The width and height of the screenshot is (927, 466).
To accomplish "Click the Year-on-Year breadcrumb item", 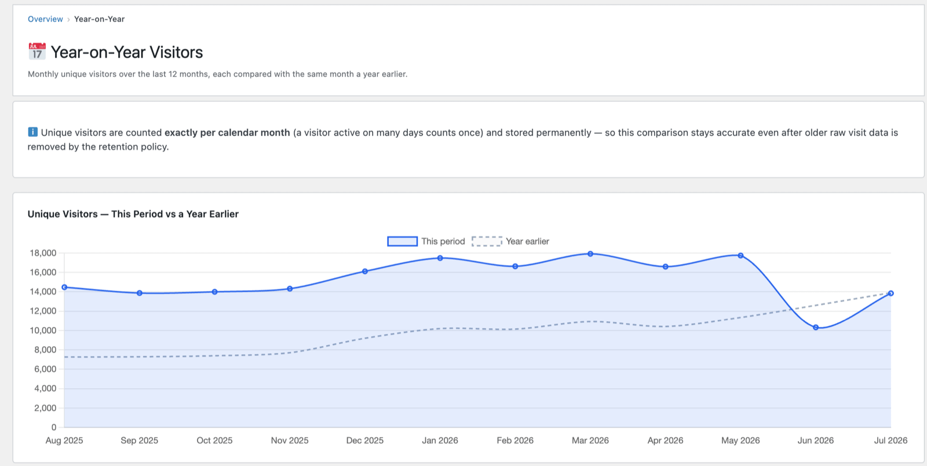I will pos(99,19).
